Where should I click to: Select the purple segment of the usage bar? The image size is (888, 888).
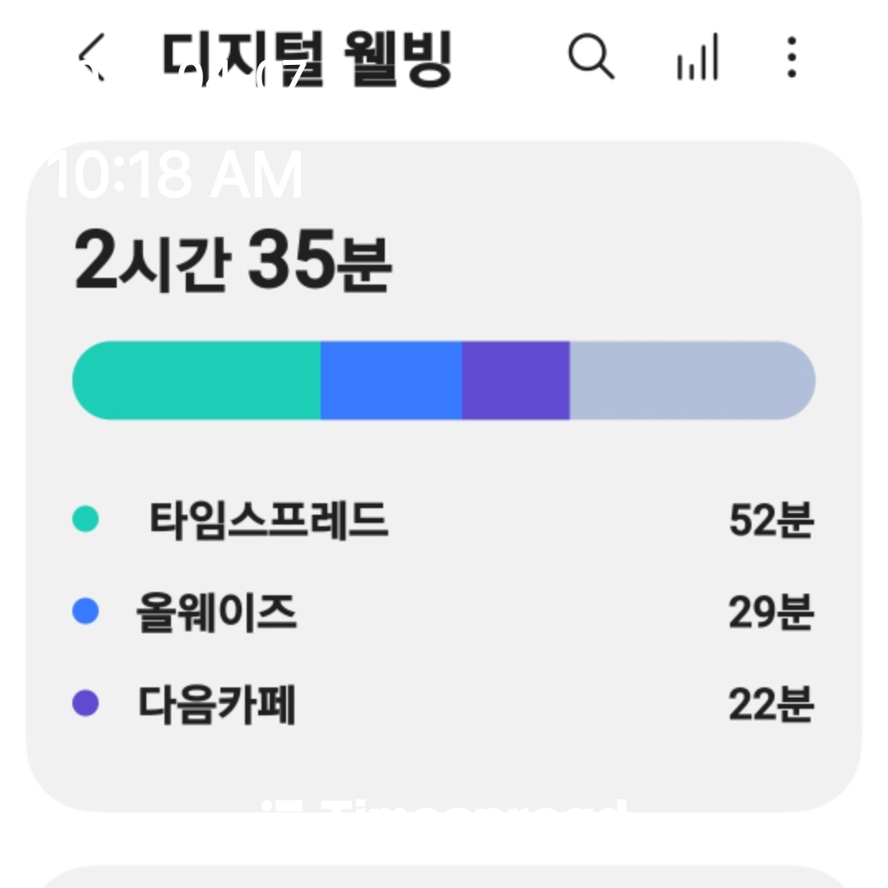(x=516, y=381)
